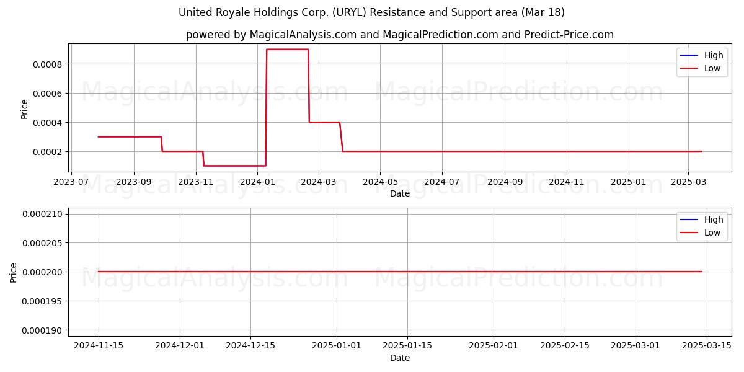The width and height of the screenshot is (744, 372).
Task: Click the 0.000195 price tick label
Action: pyautogui.click(x=43, y=301)
